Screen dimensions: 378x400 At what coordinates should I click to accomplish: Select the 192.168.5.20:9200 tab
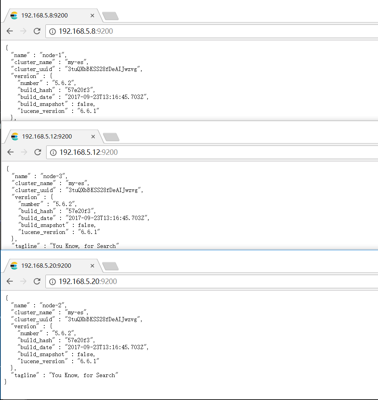point(46,266)
